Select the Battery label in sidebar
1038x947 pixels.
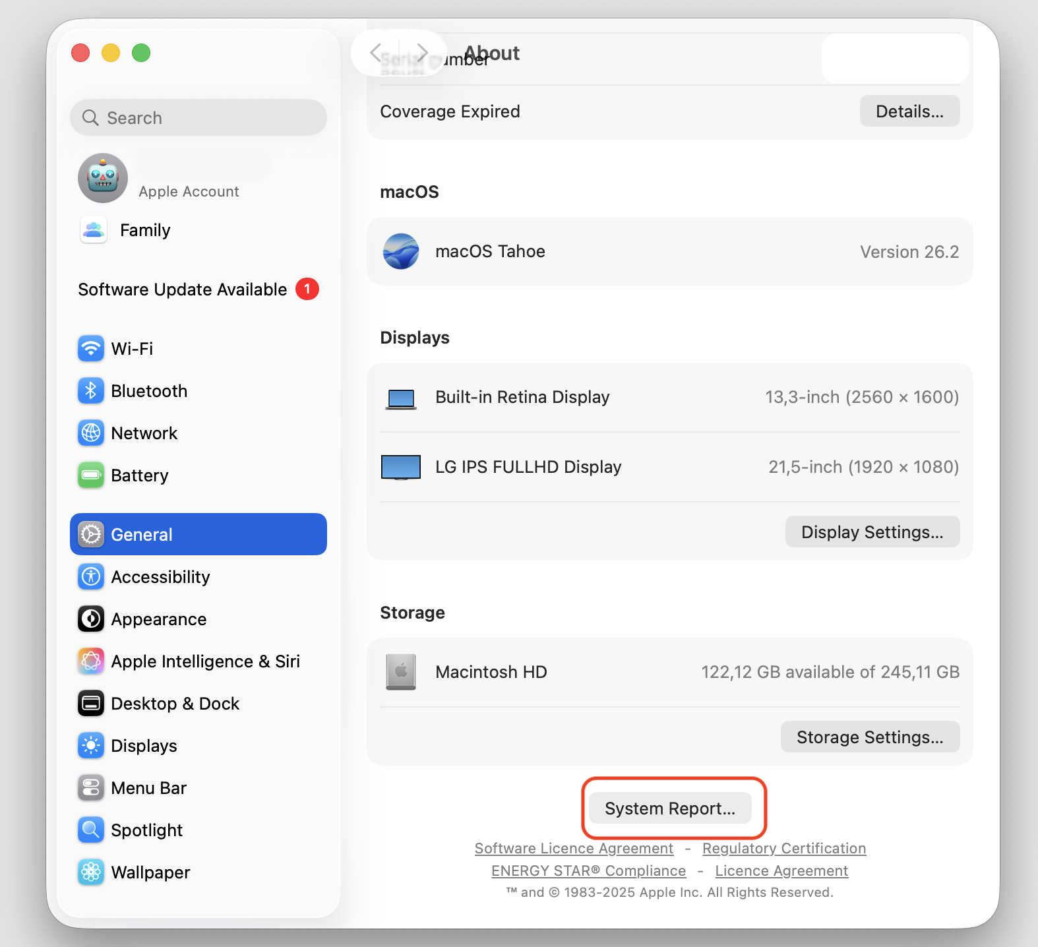(x=140, y=475)
